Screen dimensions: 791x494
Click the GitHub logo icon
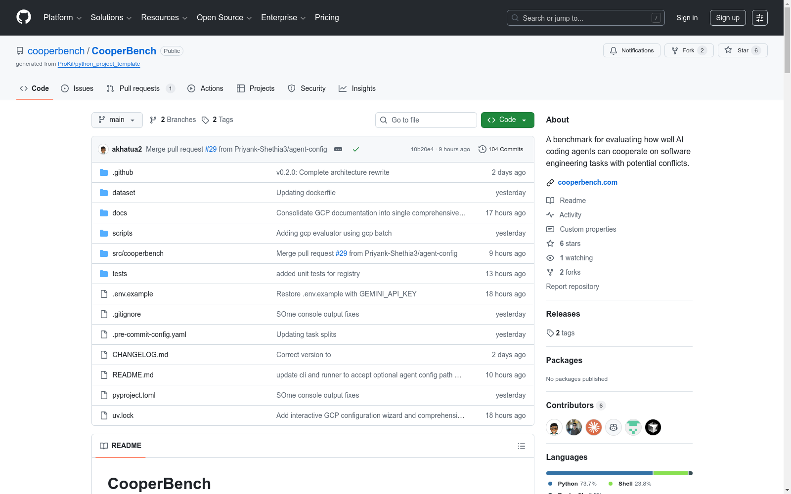[24, 17]
